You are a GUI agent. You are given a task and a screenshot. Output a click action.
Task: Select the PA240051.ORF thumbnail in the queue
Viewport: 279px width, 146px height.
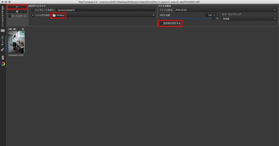(x=16, y=42)
